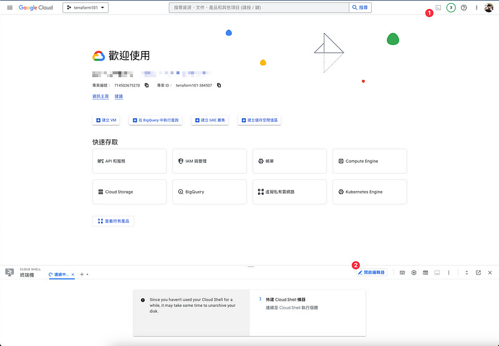Copy project ID terraform101-384507
The width and height of the screenshot is (499, 346).
click(219, 85)
